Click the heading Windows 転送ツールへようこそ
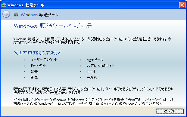This screenshot has height=117, width=187. pyautogui.click(x=53, y=26)
